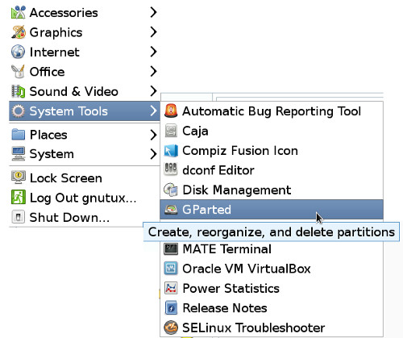Click the Internet globe icon

pyautogui.click(x=18, y=52)
